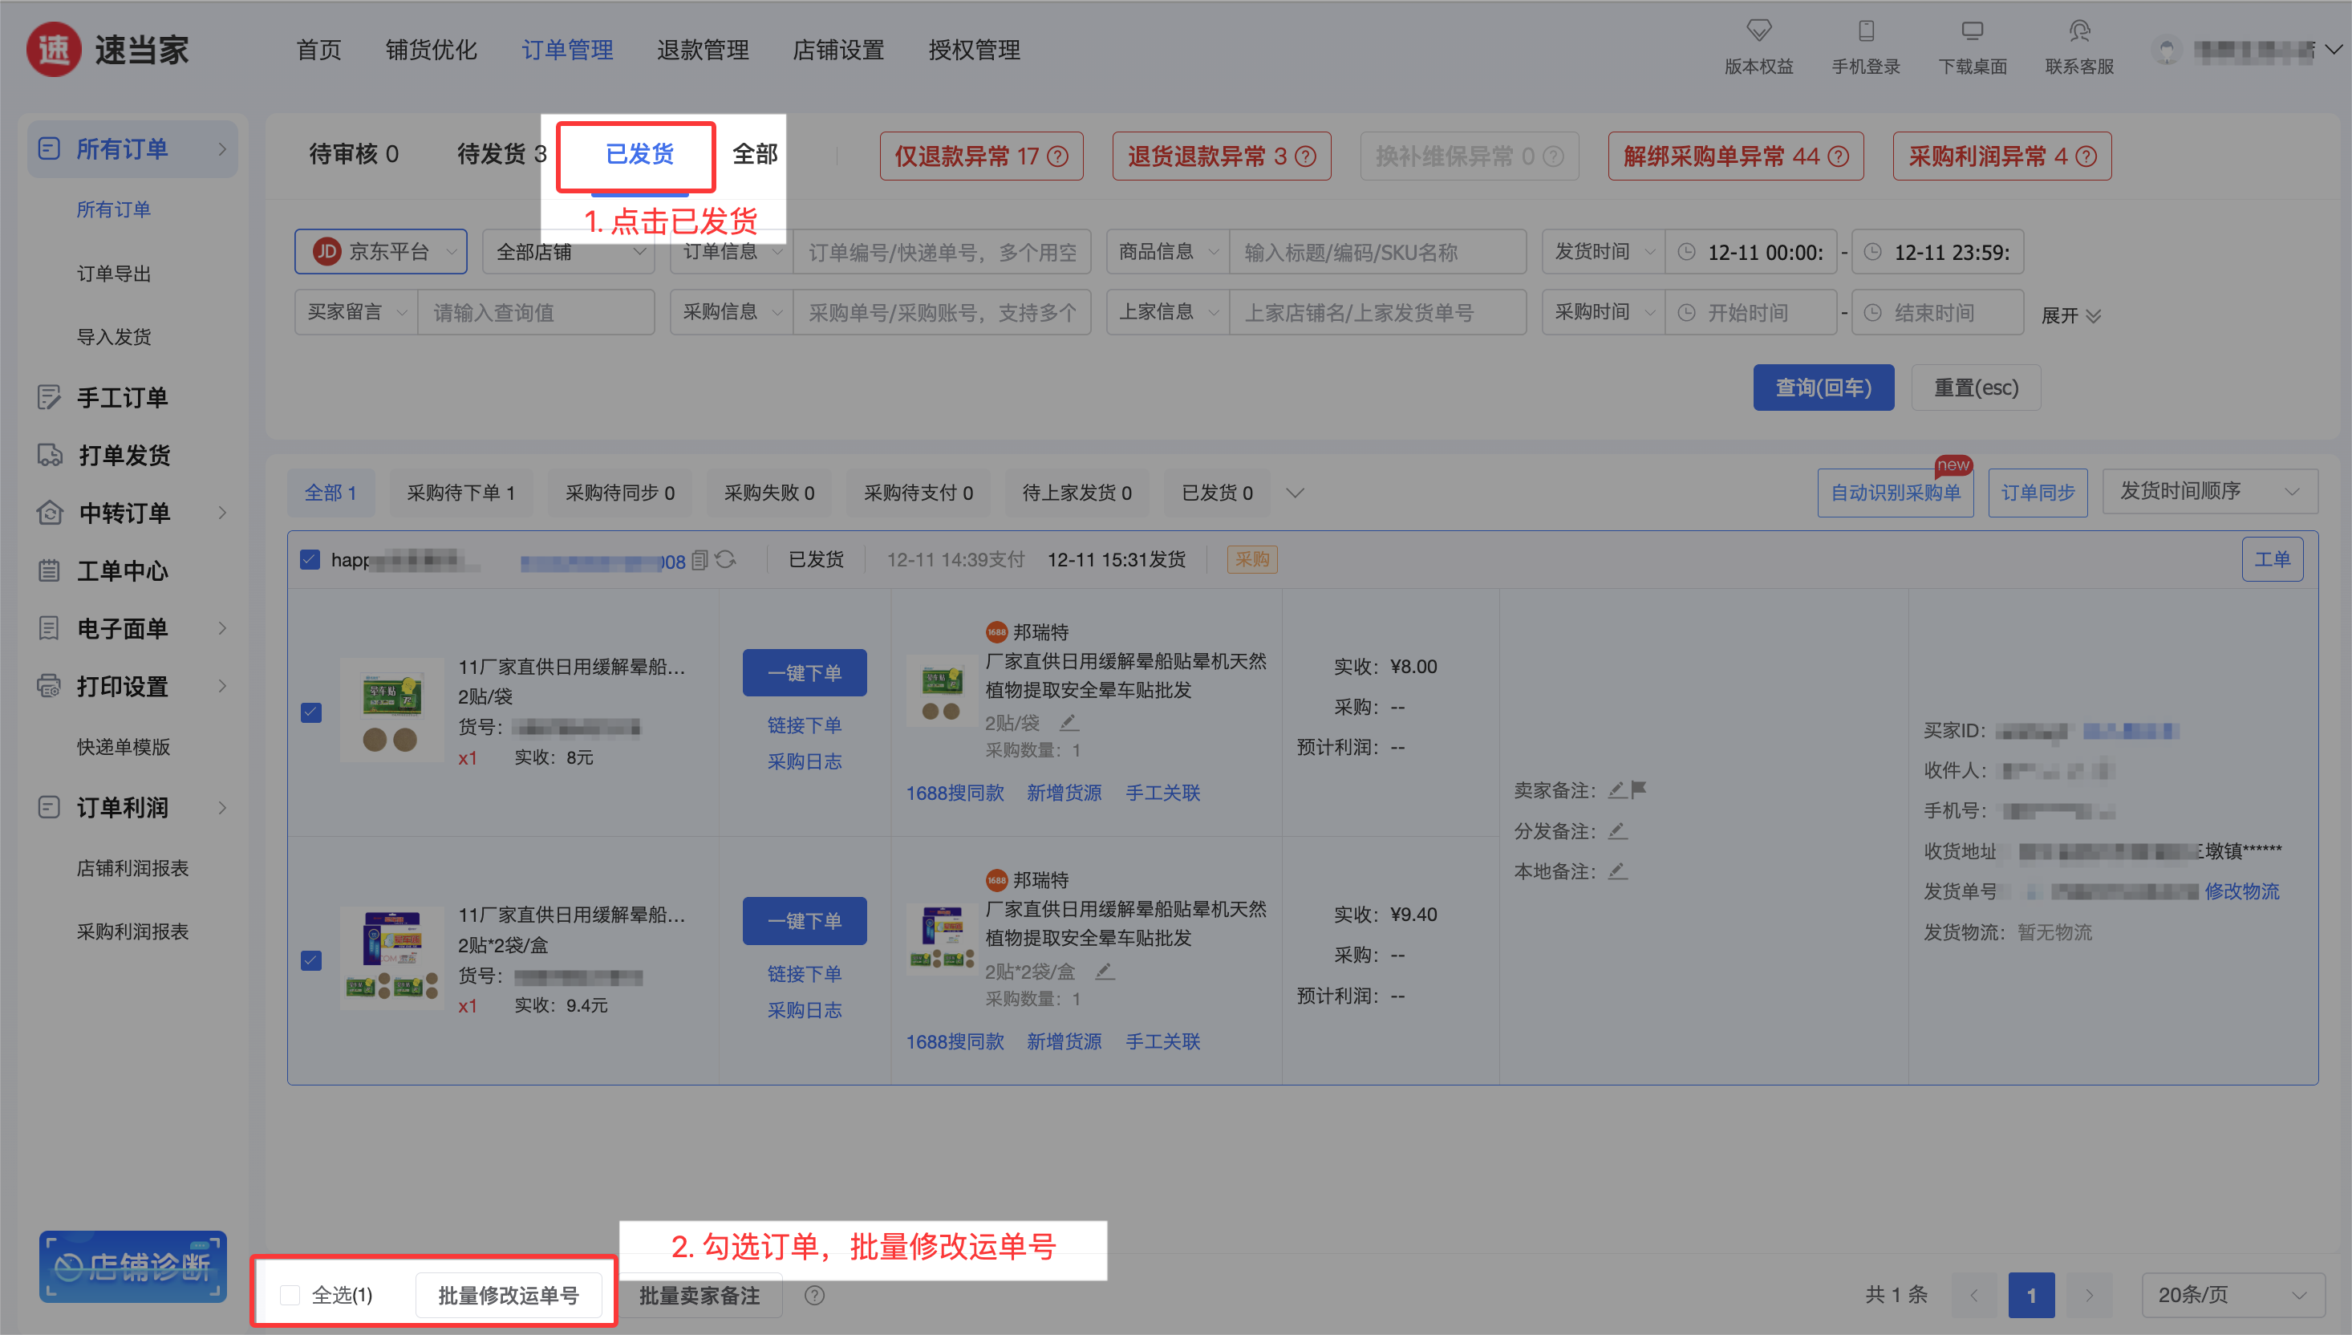Click the 版本权益 diamond icon

1758,30
